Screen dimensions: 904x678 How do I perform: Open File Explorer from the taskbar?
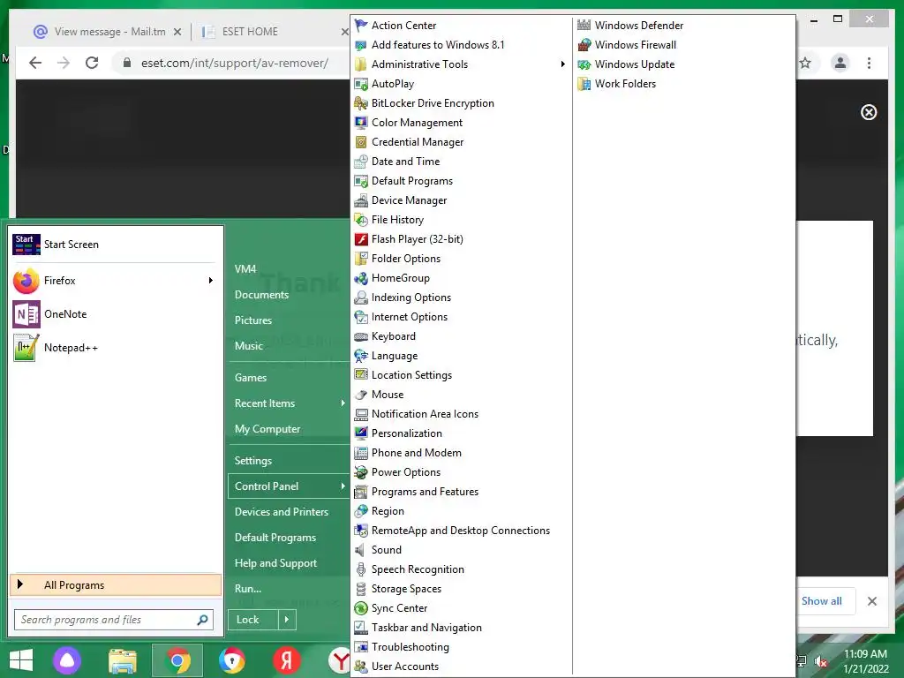[123, 660]
